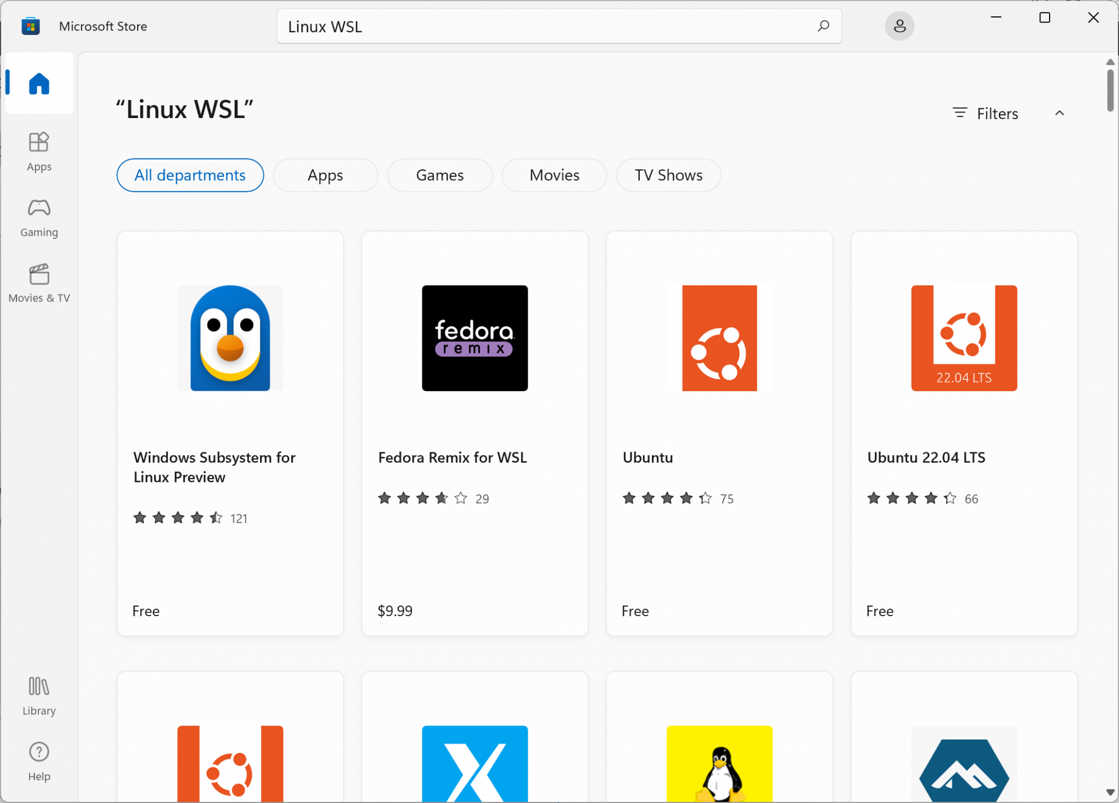This screenshot has width=1119, height=803.
Task: Maximize the Microsoft Store window
Action: pyautogui.click(x=1044, y=18)
